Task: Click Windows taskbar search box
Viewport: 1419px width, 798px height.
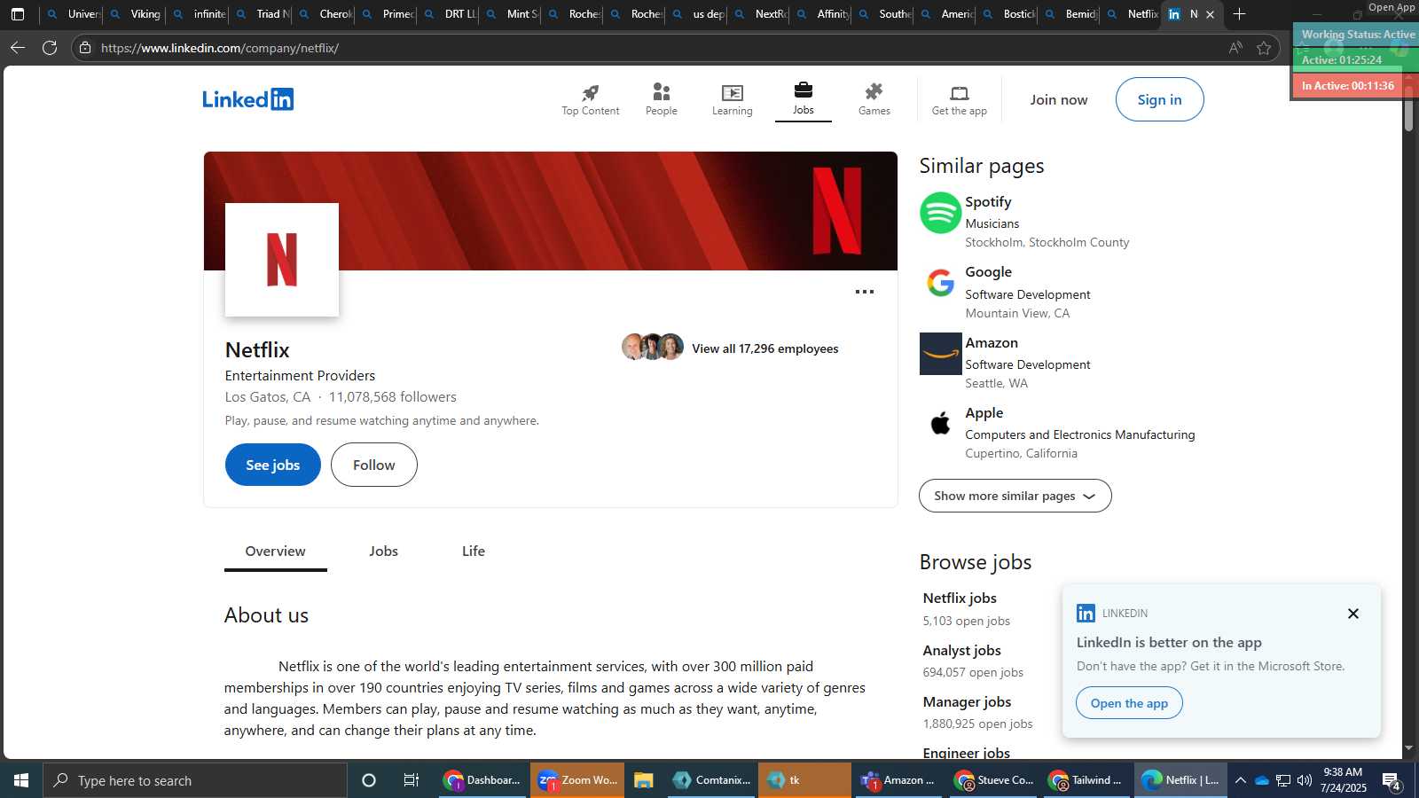Action: (195, 780)
